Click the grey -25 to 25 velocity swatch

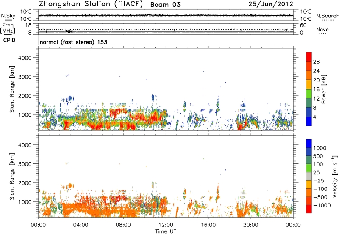309,177
